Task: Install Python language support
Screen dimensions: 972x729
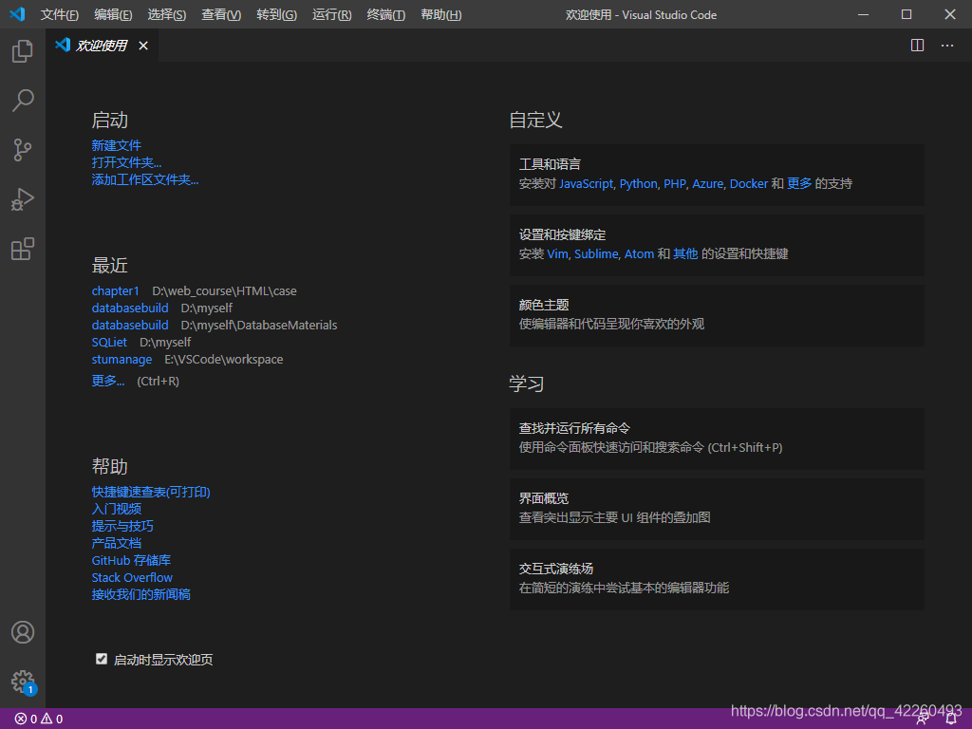Action: click(x=638, y=183)
